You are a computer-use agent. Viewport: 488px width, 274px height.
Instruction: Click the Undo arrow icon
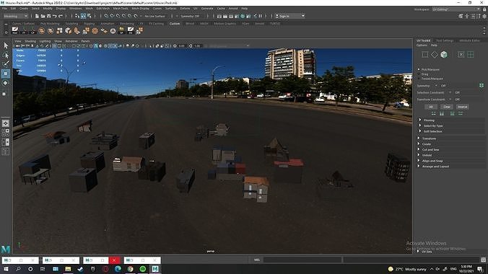pos(55,16)
